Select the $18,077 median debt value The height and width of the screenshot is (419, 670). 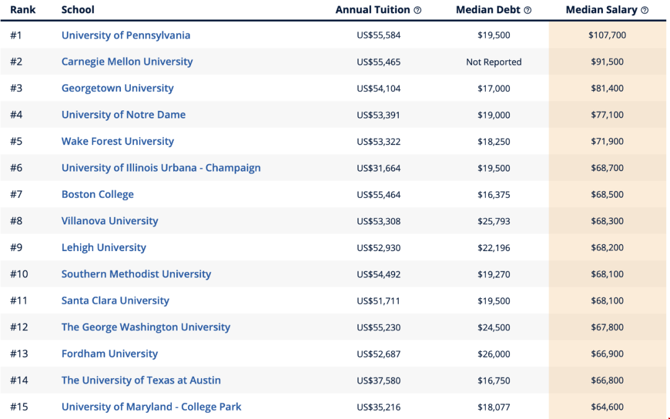[x=494, y=407]
